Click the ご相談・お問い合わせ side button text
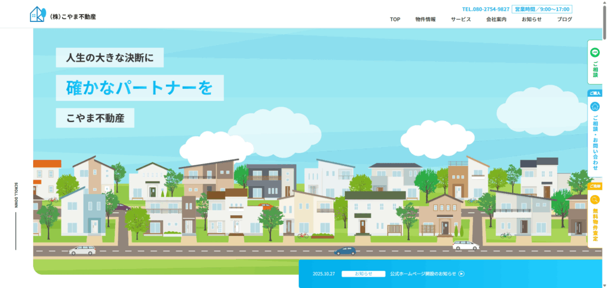This screenshot has height=288, width=607. [x=595, y=143]
